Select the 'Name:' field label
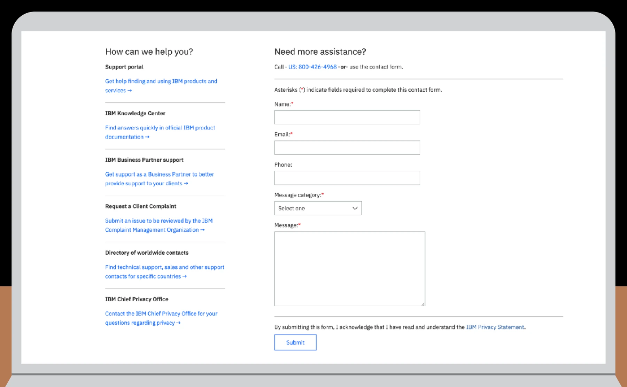 [x=284, y=104]
